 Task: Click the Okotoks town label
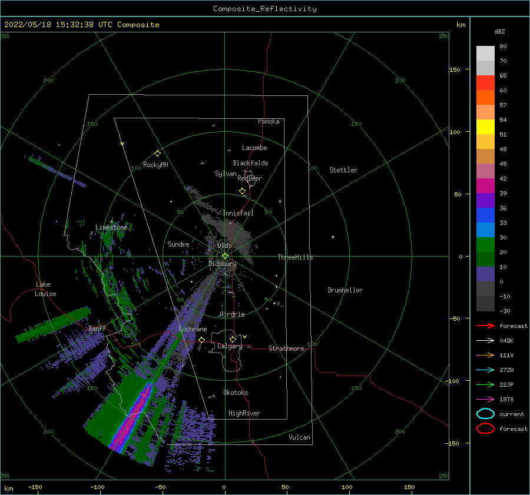point(236,393)
